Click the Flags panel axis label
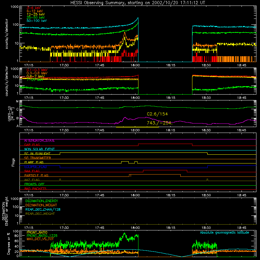Viewport: 260px width, 260px height. coord(13,162)
